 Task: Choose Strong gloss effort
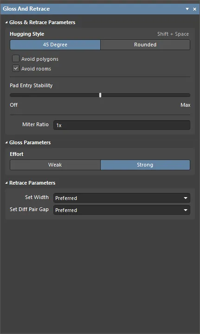pos(145,165)
